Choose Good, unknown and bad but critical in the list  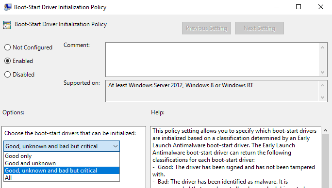coord(62,171)
